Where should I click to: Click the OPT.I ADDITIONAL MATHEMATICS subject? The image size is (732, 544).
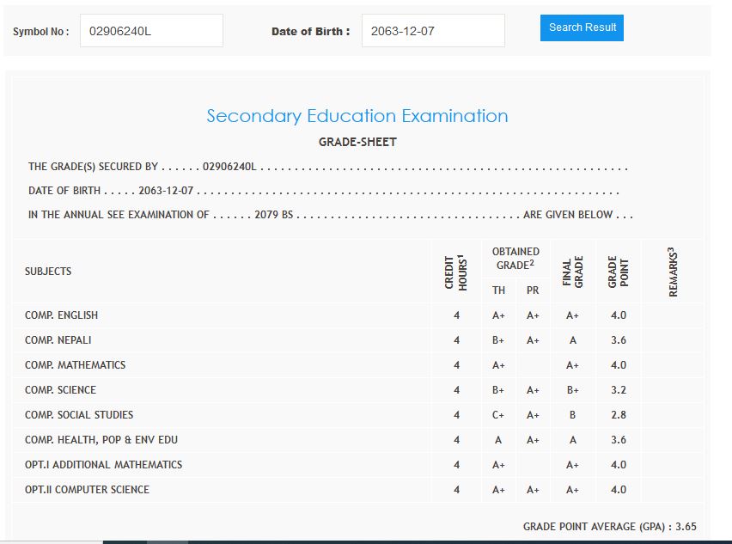click(104, 465)
